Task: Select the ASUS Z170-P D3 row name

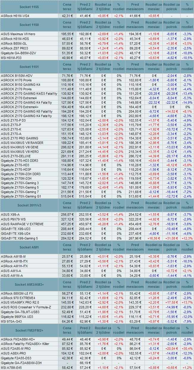Action: (x=13, y=120)
